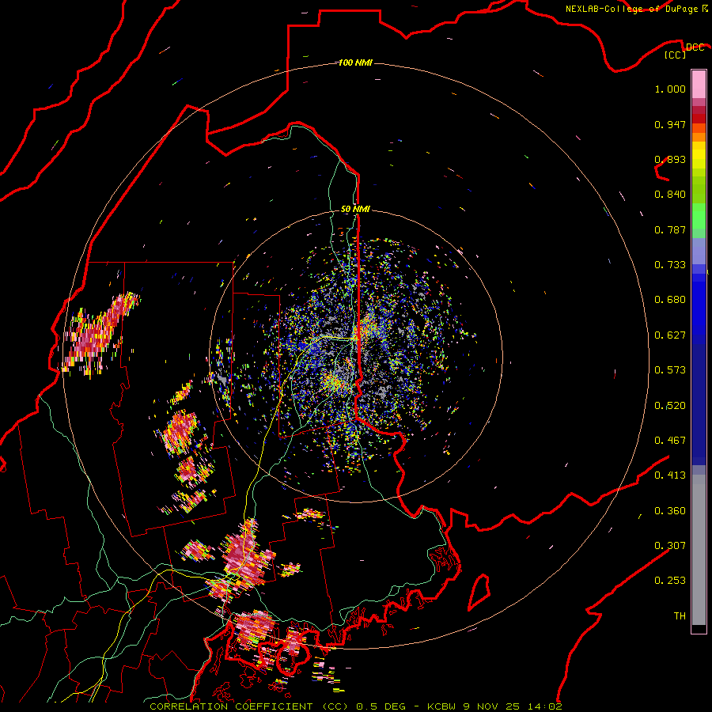Image resolution: width=712 pixels, height=712 pixels.
Task: Click the DCC label above the color scale
Action: coord(695,47)
